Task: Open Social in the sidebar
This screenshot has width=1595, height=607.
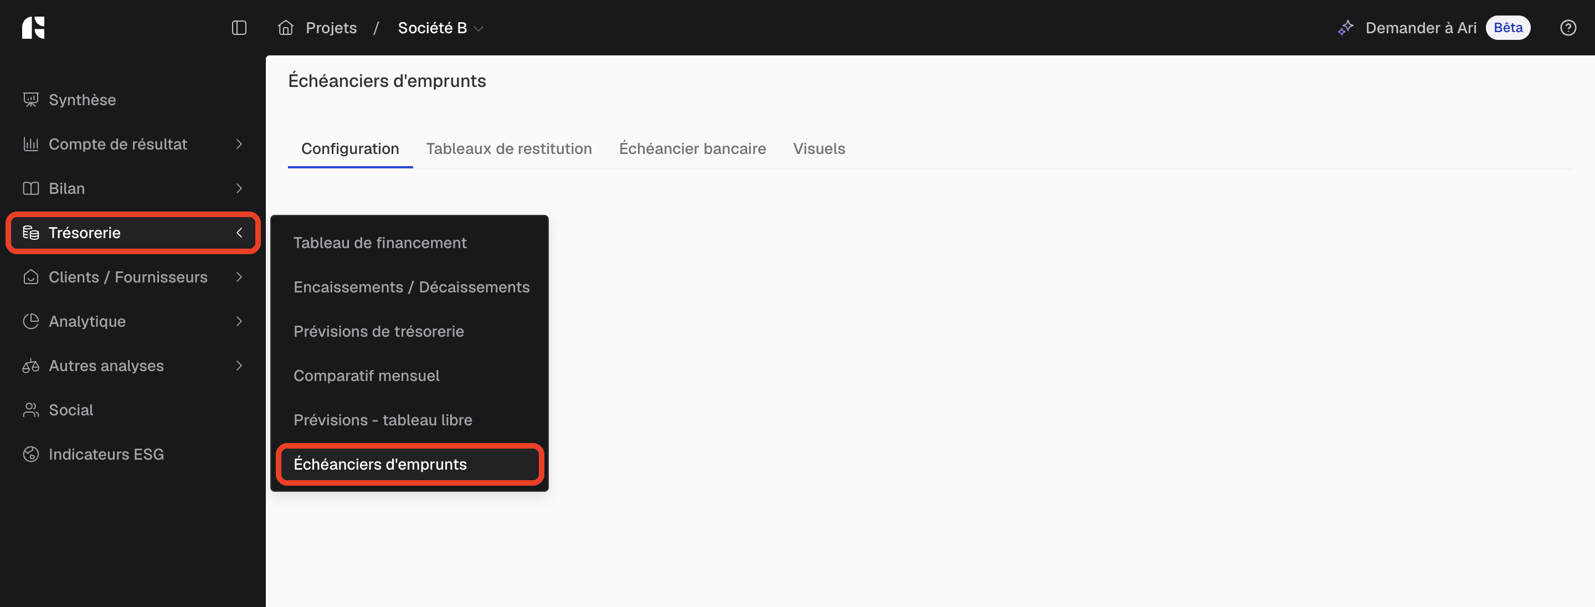Action: [x=70, y=410]
